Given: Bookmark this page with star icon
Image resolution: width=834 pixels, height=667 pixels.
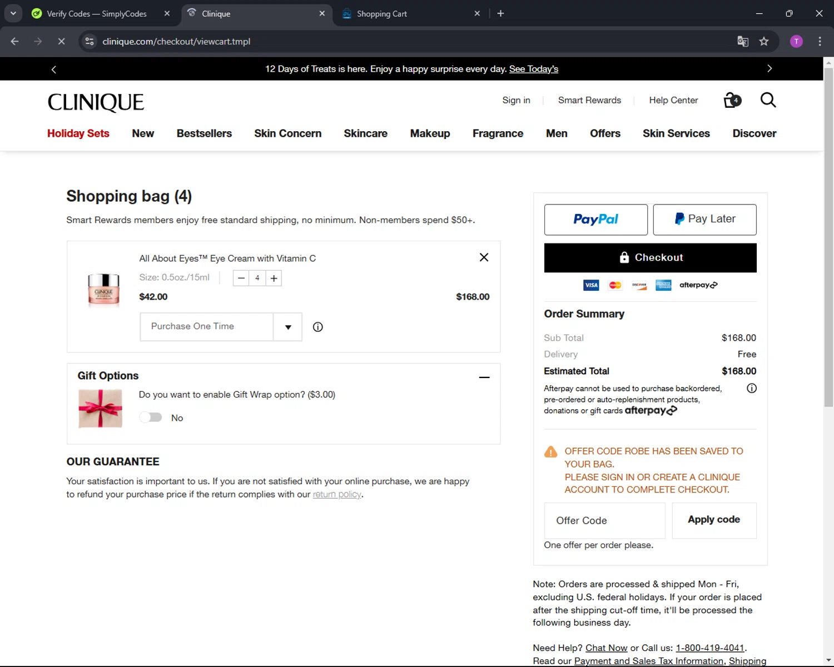Looking at the screenshot, I should pyautogui.click(x=764, y=41).
